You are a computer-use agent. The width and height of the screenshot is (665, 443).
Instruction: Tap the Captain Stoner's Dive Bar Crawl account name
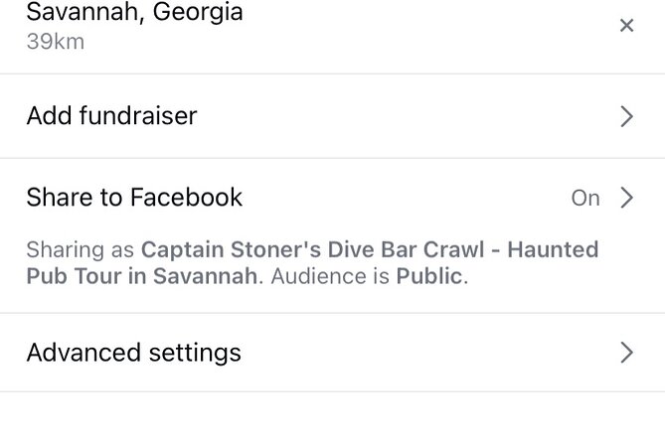click(x=370, y=249)
